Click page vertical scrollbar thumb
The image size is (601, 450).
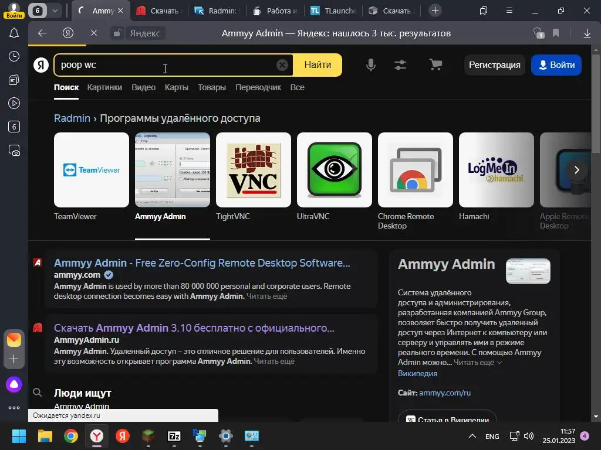[596, 103]
